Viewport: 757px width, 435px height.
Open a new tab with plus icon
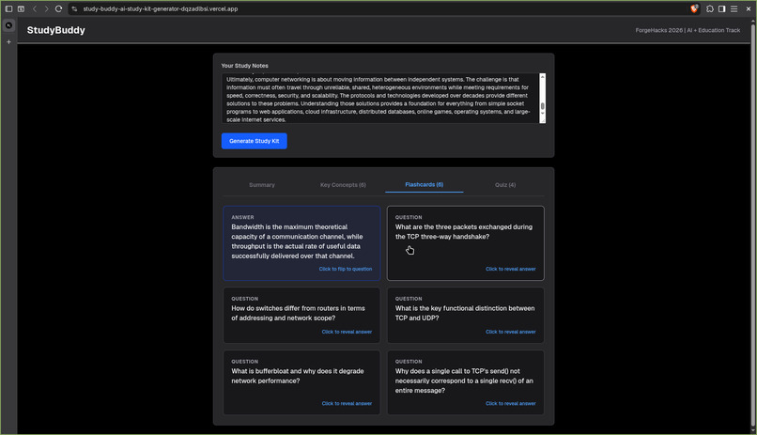point(8,42)
